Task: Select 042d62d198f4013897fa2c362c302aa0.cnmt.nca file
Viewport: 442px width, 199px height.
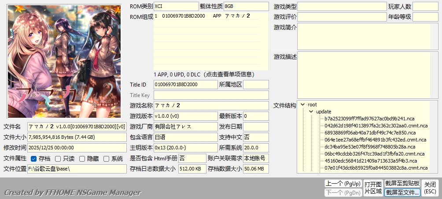Action: 376,126
